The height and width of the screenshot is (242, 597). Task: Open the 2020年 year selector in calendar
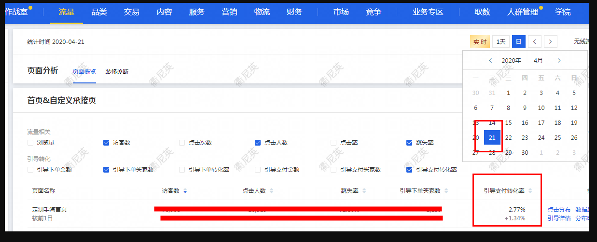[x=511, y=61]
